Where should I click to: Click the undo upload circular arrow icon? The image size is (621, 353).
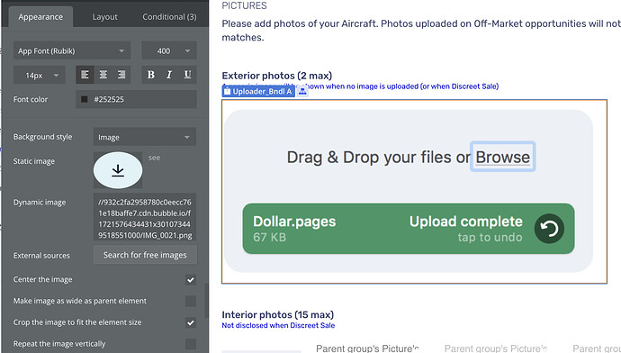coord(549,229)
